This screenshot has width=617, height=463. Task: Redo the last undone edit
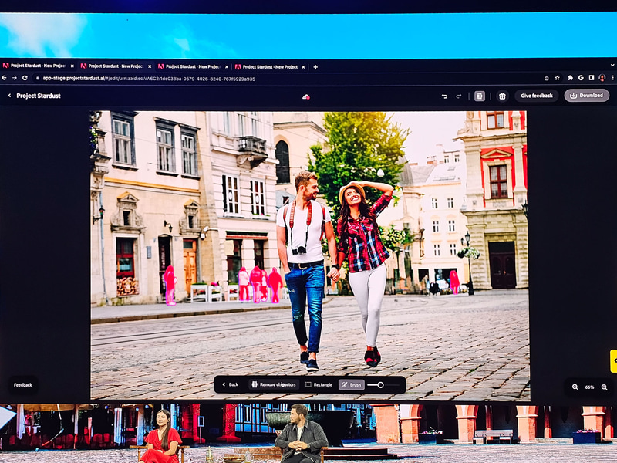458,96
